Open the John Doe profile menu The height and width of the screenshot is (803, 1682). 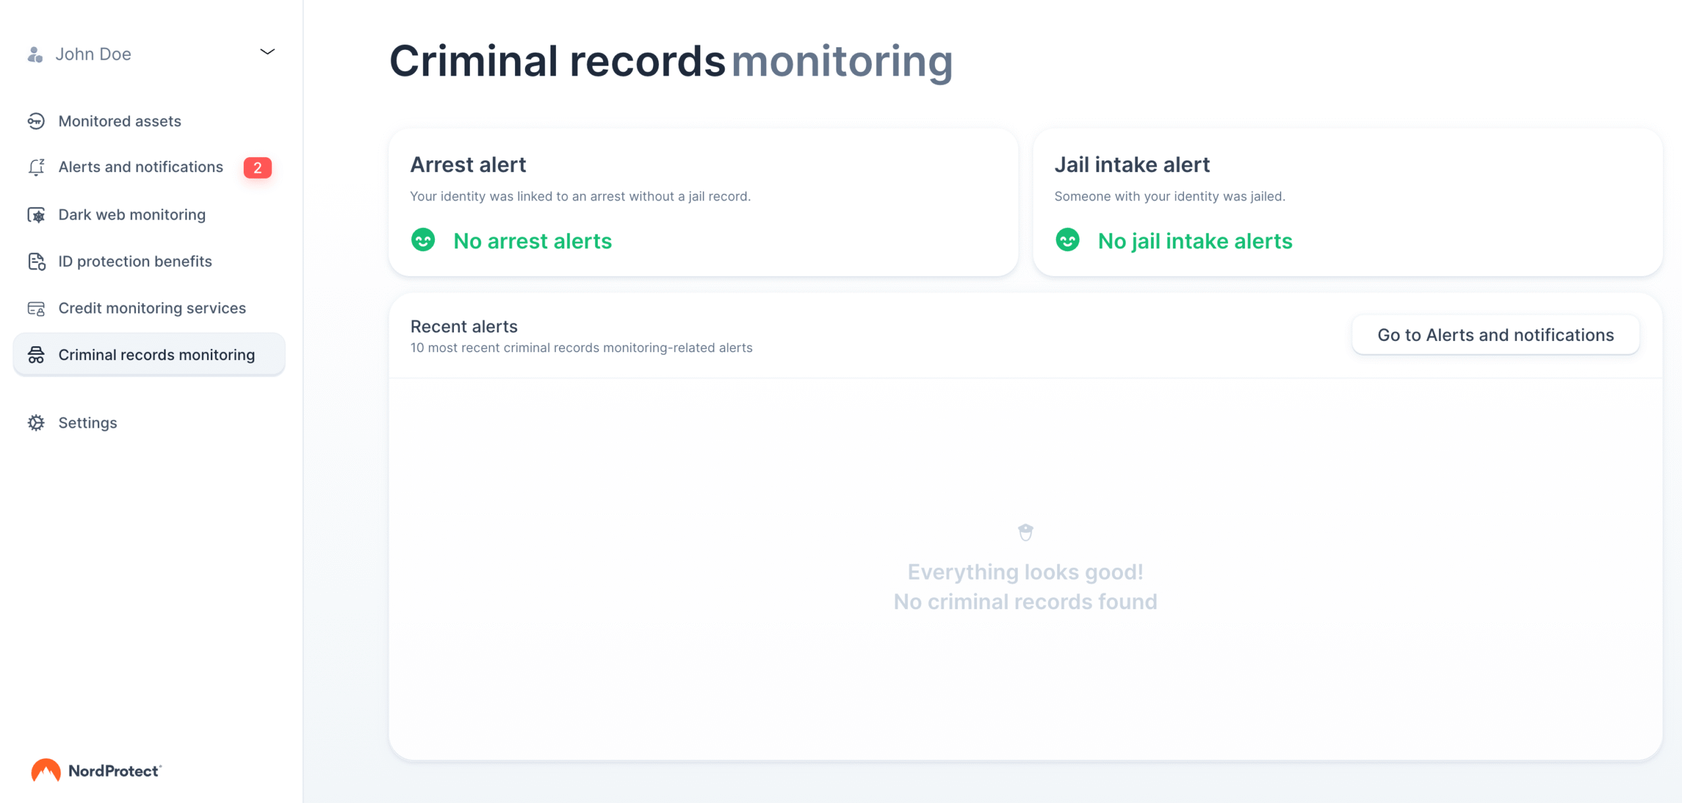(93, 55)
